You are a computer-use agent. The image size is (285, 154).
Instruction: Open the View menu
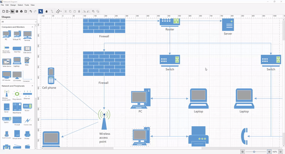pos(33,5)
